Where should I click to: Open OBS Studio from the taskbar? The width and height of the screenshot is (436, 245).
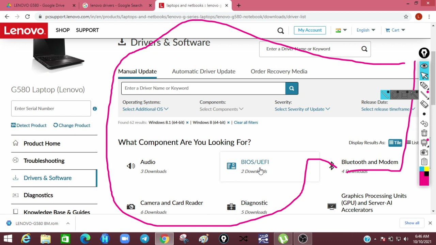pos(303,239)
